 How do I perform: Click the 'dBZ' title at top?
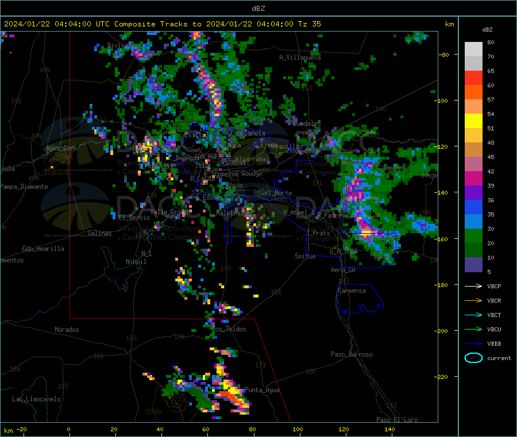pos(258,9)
